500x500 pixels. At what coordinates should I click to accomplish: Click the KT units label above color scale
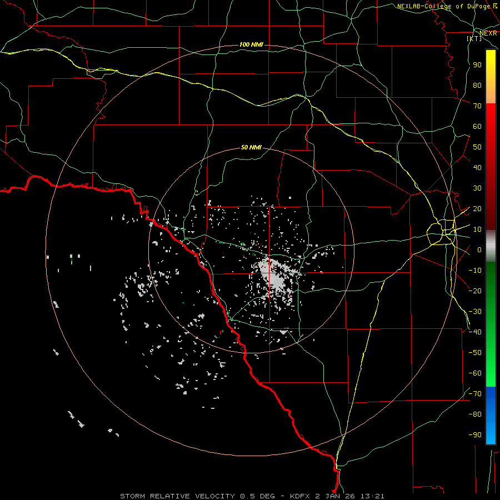[x=474, y=38]
